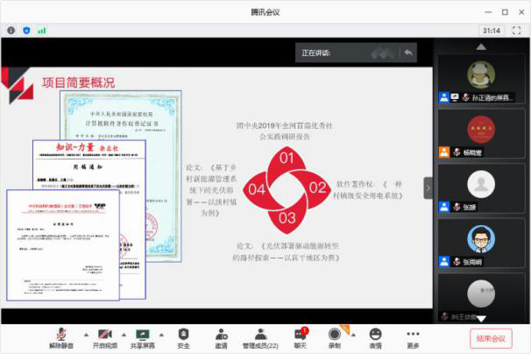531x354 pixels.
Task: Click the 解除静音 microphone icon
Action: pyautogui.click(x=60, y=334)
